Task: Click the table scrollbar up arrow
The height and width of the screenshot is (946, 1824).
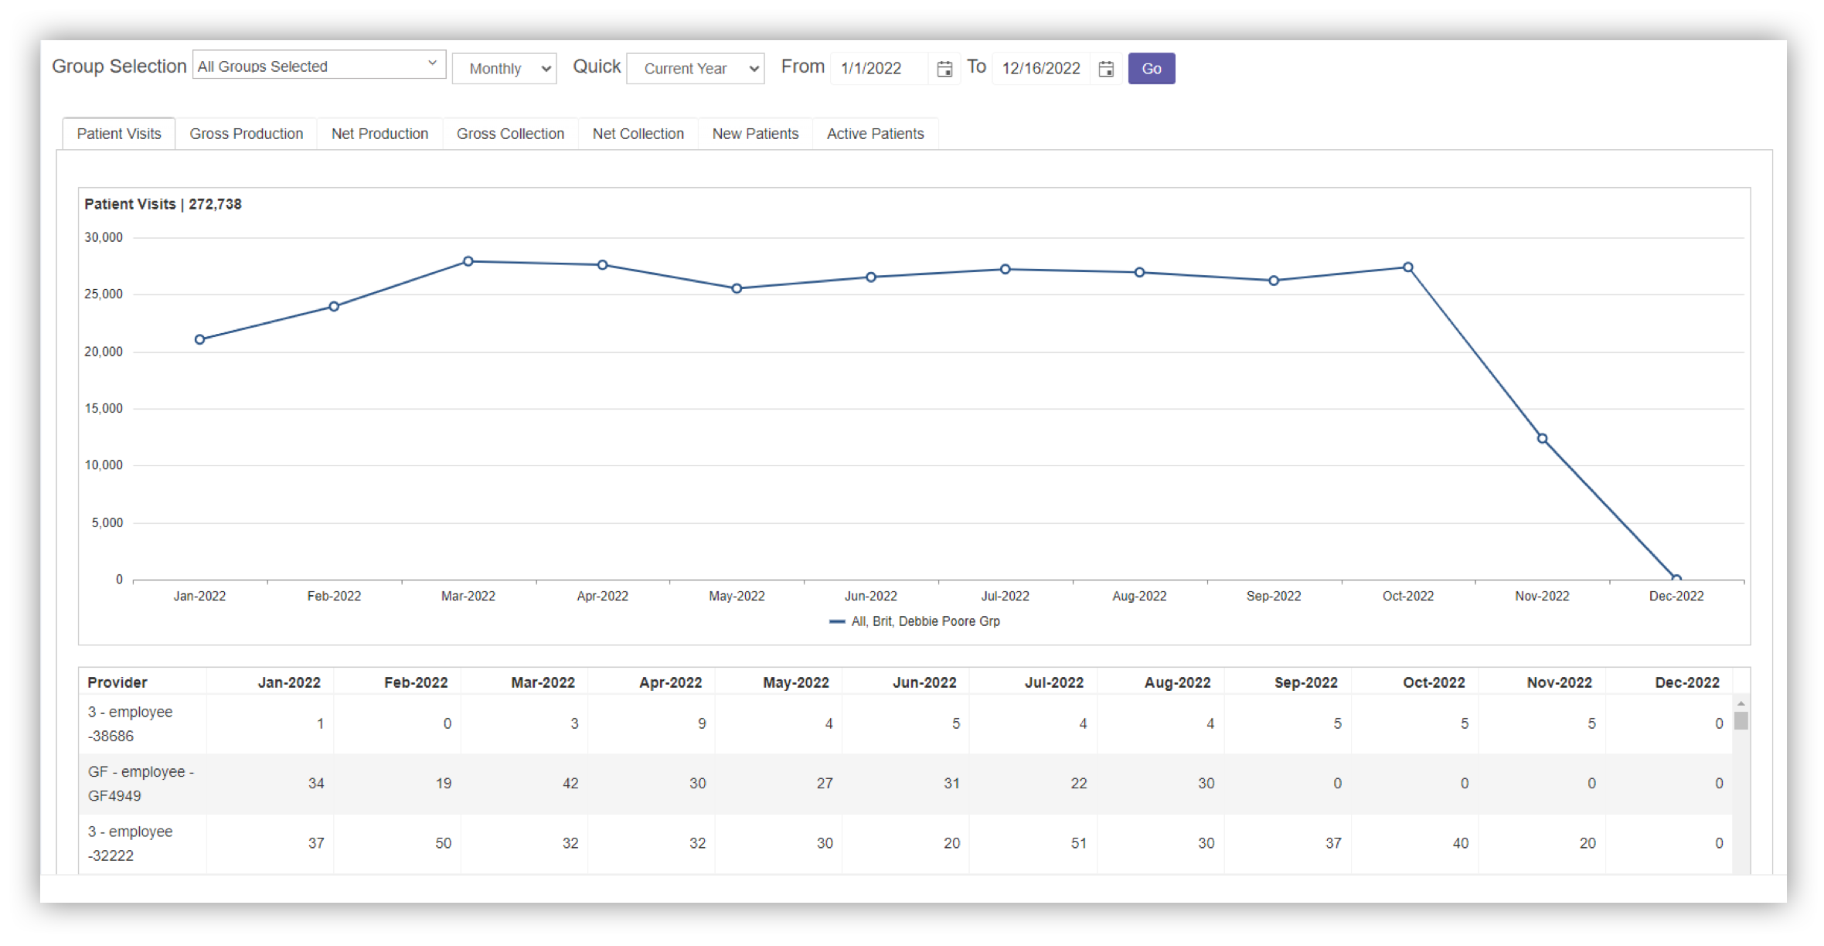Action: tap(1741, 703)
